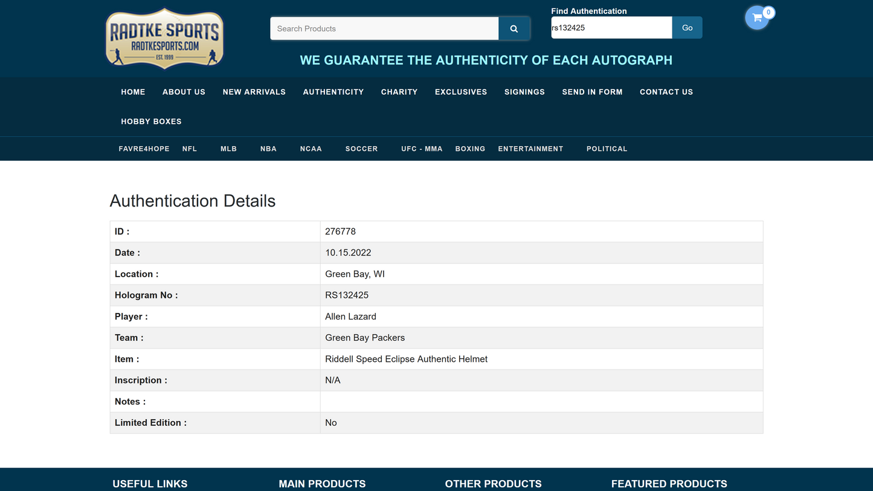Click the Authentication Details heading
This screenshot has height=491, width=873.
click(193, 201)
